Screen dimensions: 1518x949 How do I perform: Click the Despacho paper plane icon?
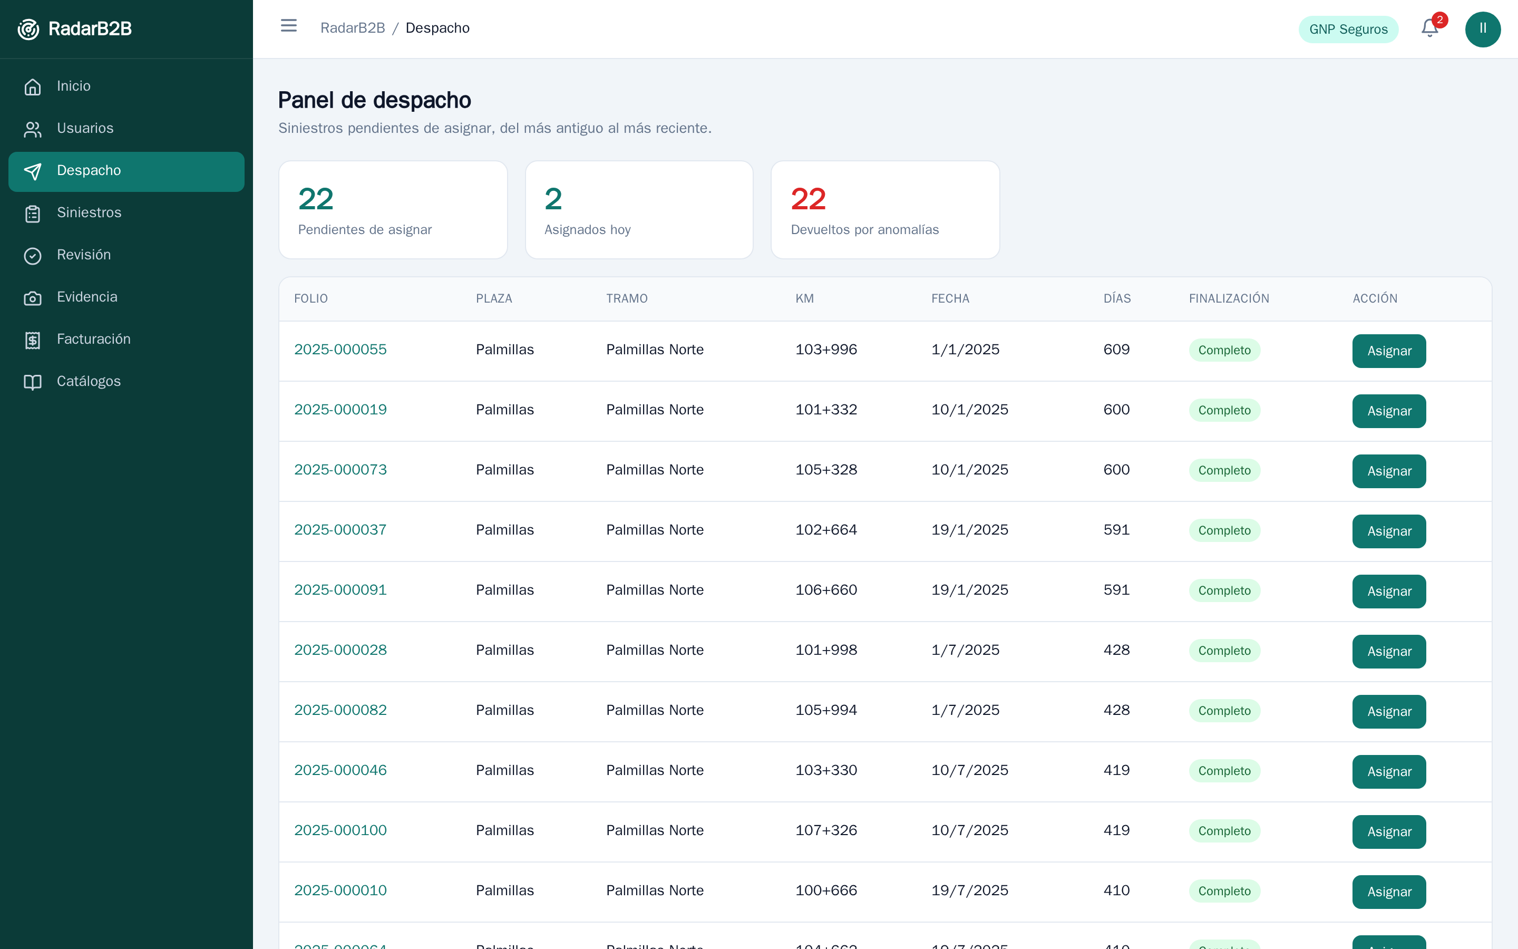(33, 171)
